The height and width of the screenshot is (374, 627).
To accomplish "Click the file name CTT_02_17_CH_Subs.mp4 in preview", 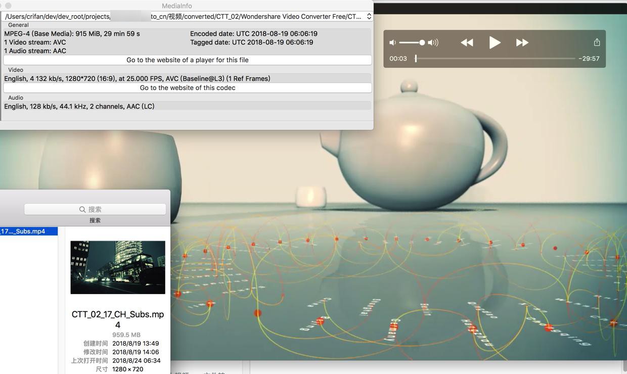I will click(x=118, y=319).
